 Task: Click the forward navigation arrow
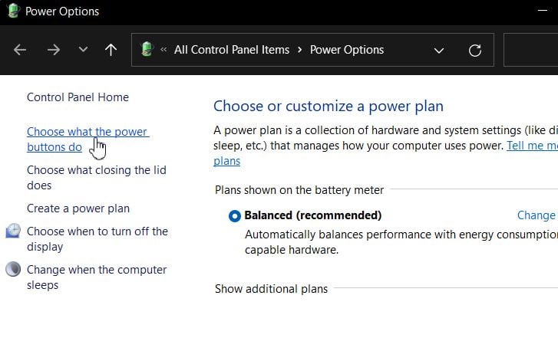coord(54,50)
